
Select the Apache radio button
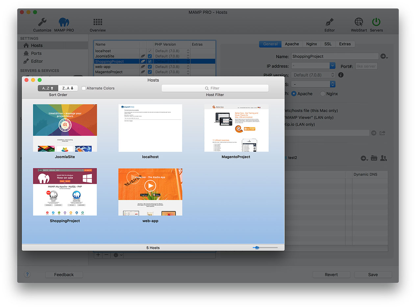coord(294,94)
